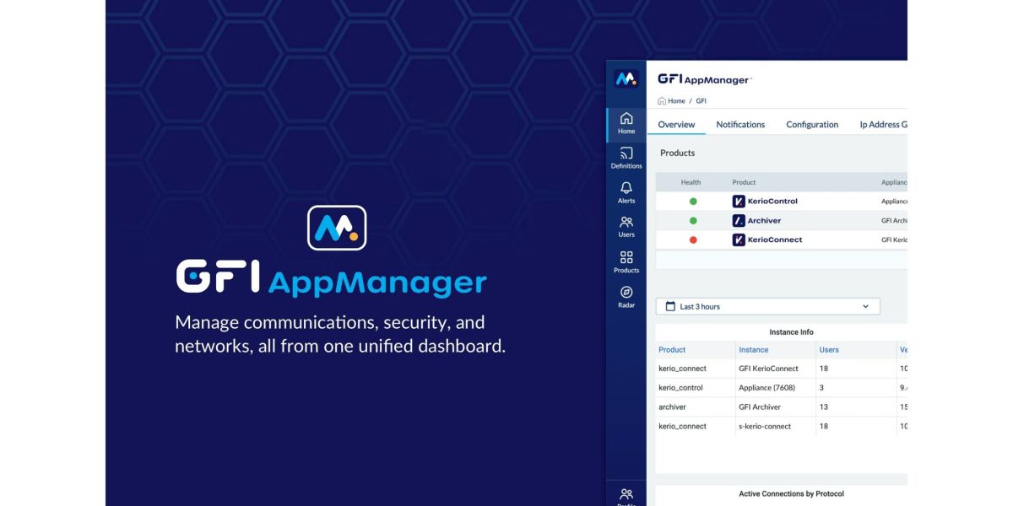This screenshot has height=506, width=1013.
Task: Expand the Last 3 hours dropdown
Action: [x=767, y=306]
